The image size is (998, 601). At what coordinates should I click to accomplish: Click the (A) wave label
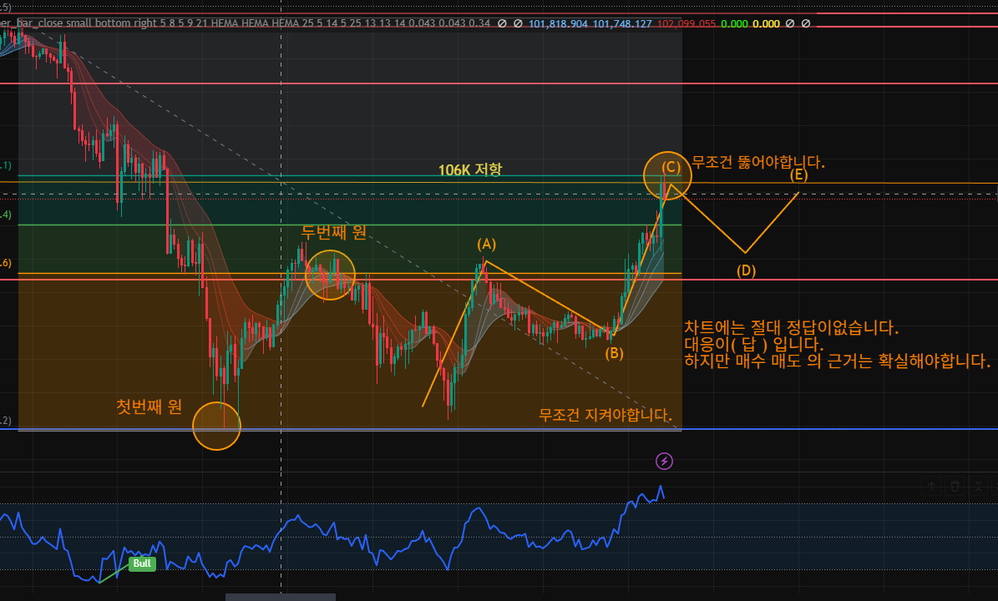(486, 244)
